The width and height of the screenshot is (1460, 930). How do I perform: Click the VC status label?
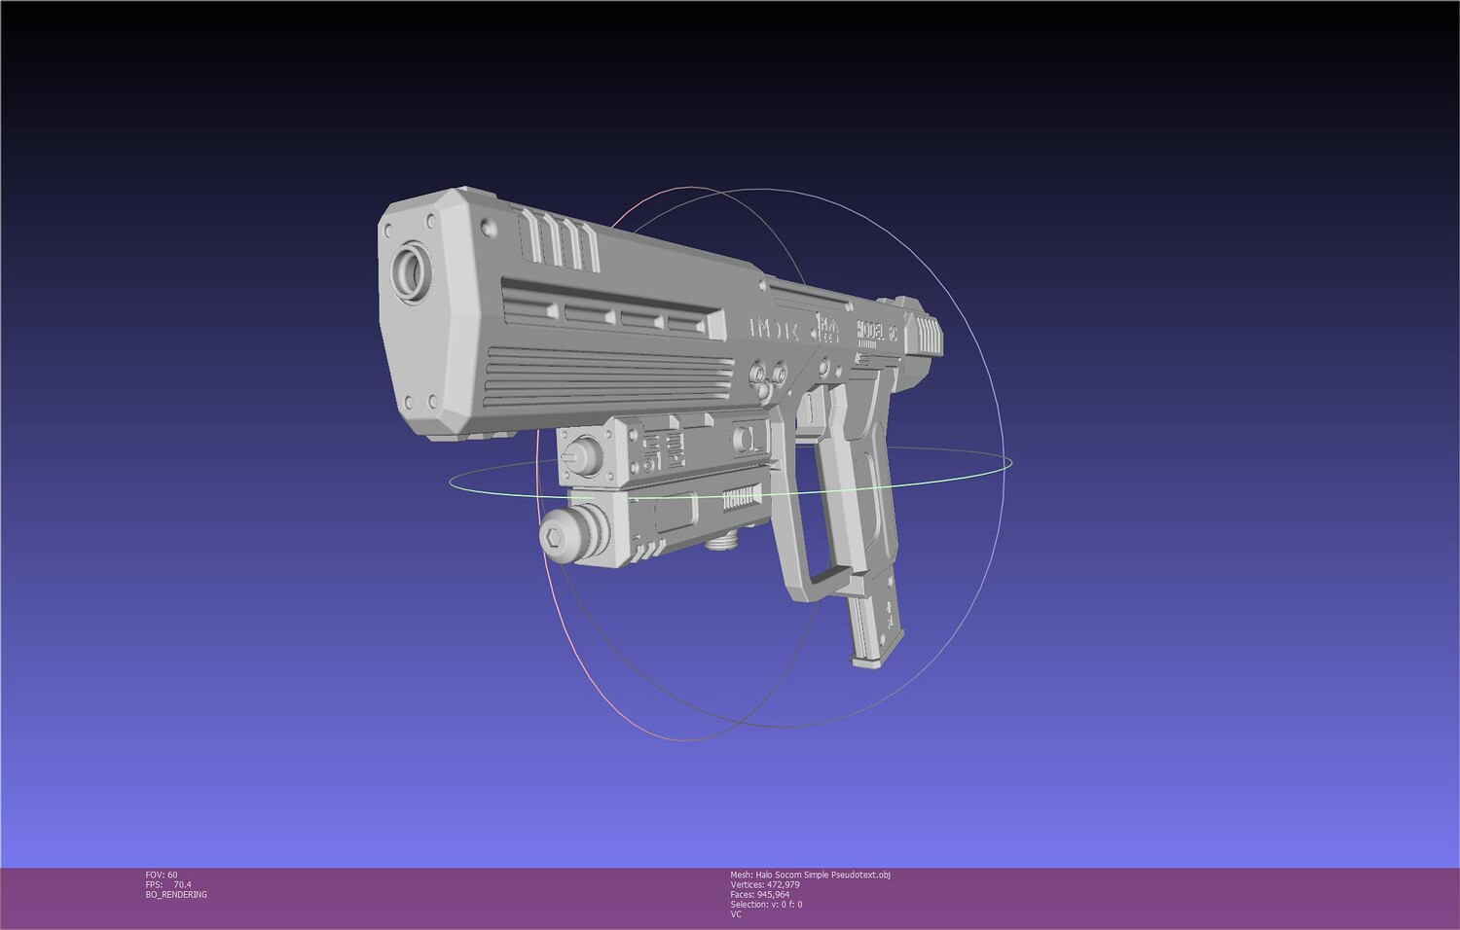click(736, 914)
